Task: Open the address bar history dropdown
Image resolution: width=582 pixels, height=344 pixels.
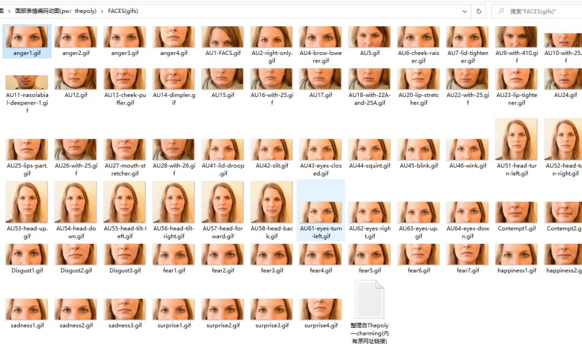Action: [465, 11]
